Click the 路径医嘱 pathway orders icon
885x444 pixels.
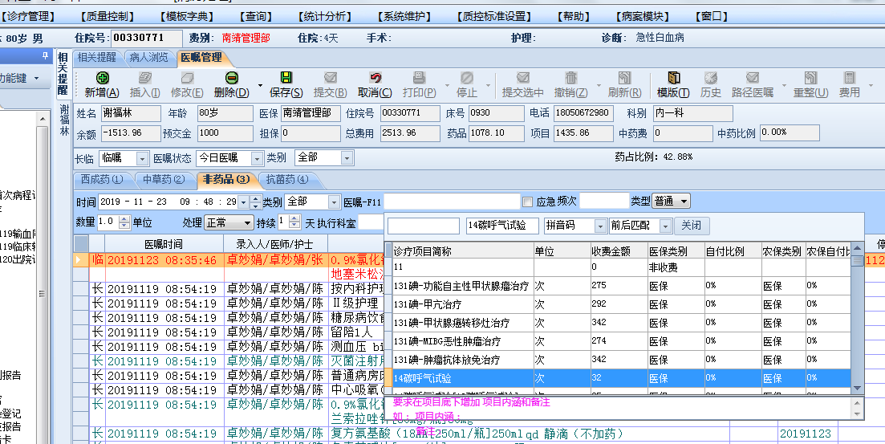coord(753,78)
